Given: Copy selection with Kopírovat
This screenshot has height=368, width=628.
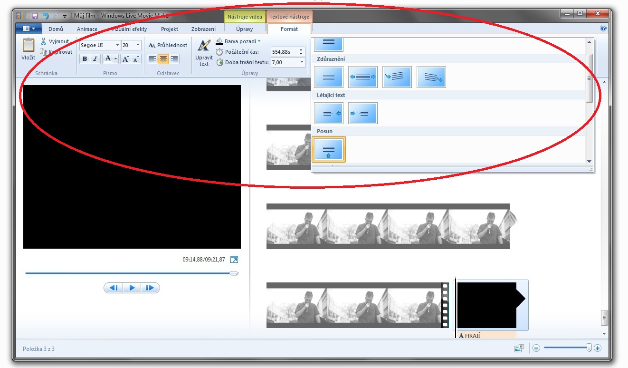Looking at the screenshot, I should pyautogui.click(x=56, y=52).
